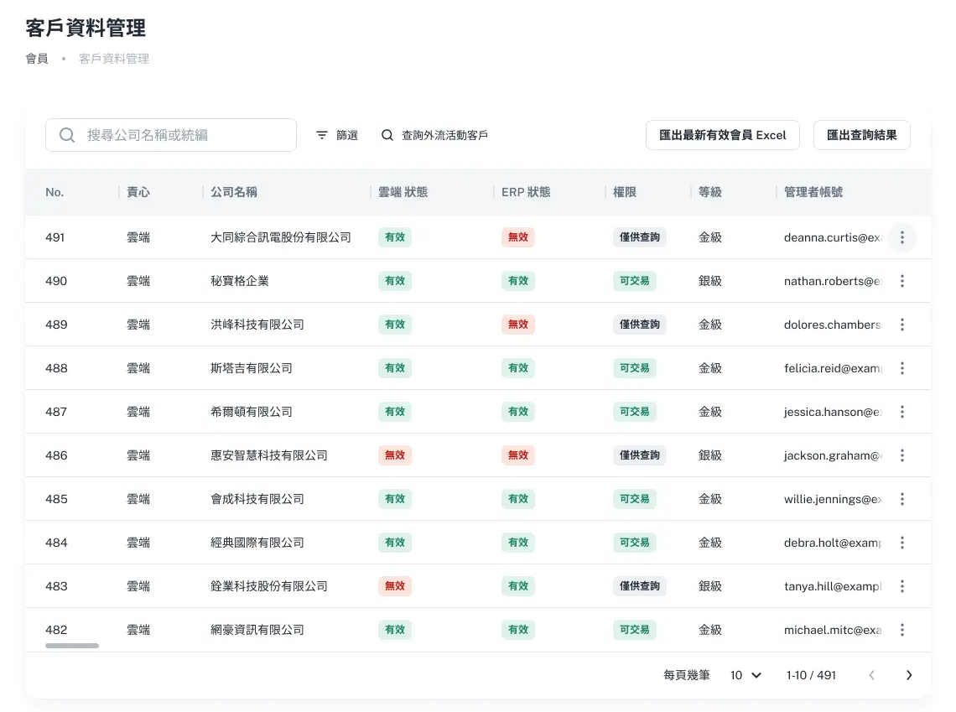This screenshot has width=956, height=712.
Task: Click the 責心 column header
Action: click(x=138, y=192)
